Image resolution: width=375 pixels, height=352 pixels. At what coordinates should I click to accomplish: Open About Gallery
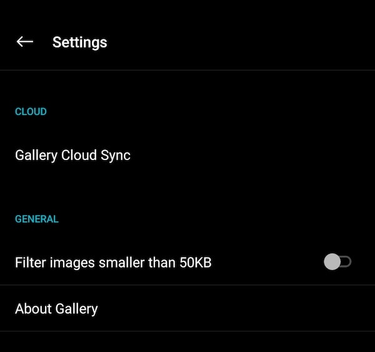pyautogui.click(x=56, y=308)
